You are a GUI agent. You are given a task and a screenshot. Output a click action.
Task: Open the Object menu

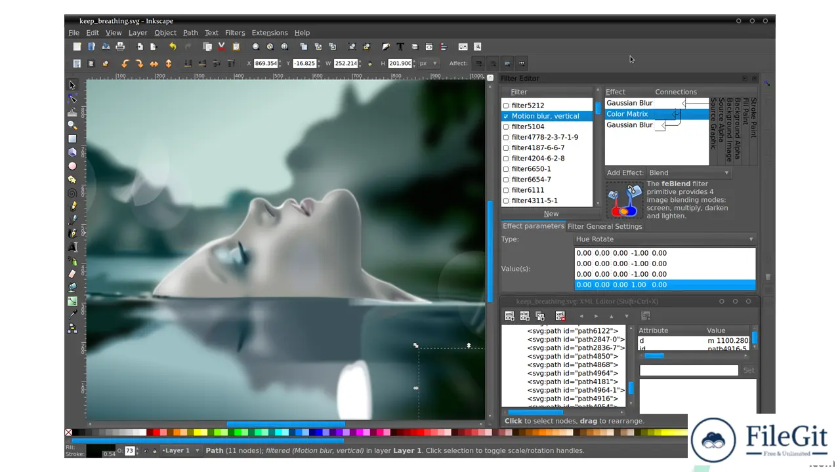[x=165, y=33]
